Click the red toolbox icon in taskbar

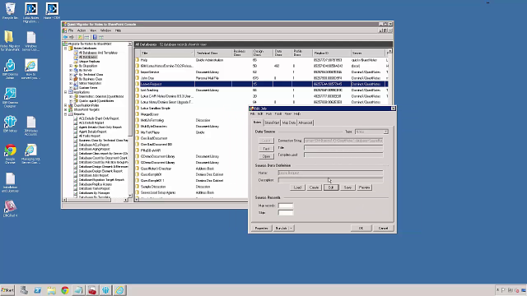[x=92, y=290]
